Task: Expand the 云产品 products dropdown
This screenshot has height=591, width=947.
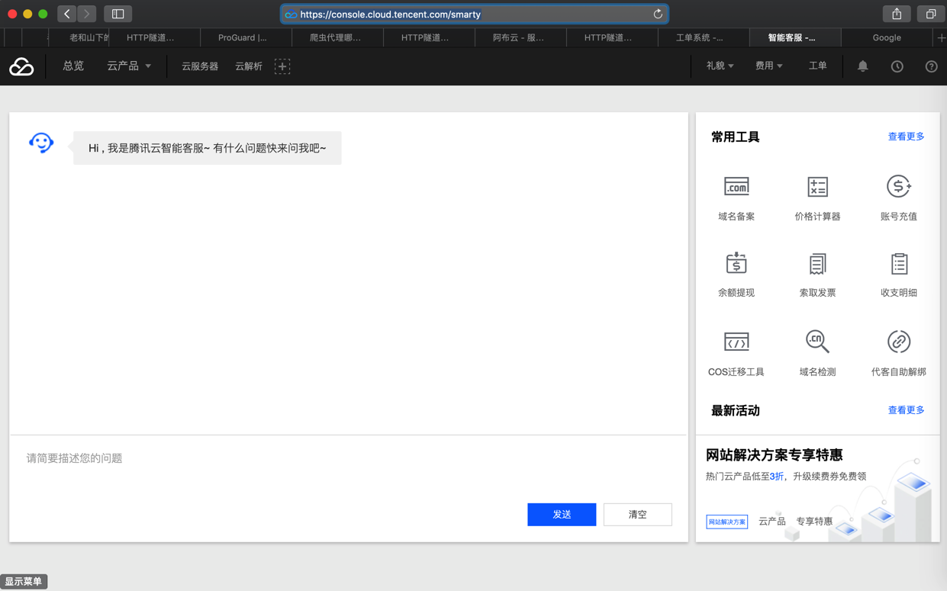Action: tap(129, 66)
